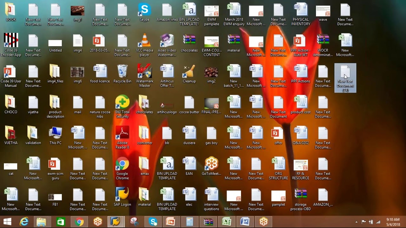Image resolution: width=406 pixels, height=228 pixels.
Task: Select the PHYSICAL INVENTORY document
Action: coord(300,14)
